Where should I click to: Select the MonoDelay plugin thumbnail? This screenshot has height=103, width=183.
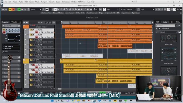pos(169,38)
